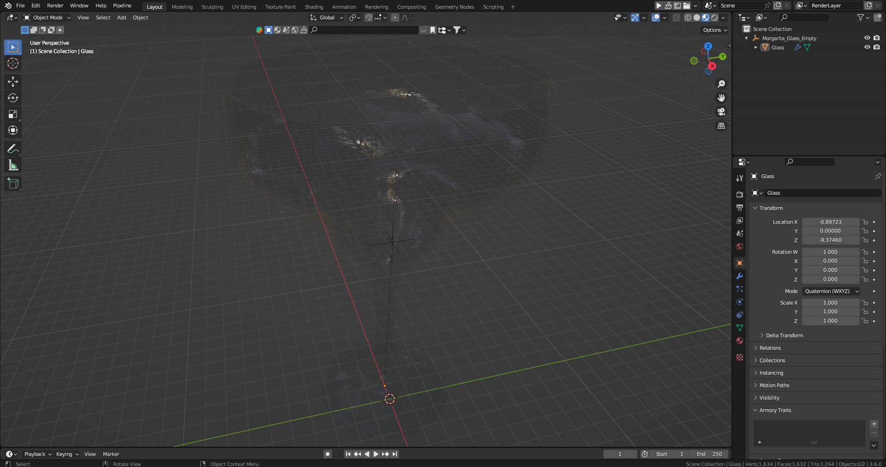Switch to the Sculpting workspace tab
This screenshot has height=467, width=886.
(212, 7)
